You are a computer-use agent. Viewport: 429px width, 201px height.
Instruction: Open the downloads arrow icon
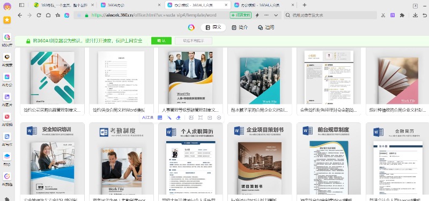(x=415, y=16)
